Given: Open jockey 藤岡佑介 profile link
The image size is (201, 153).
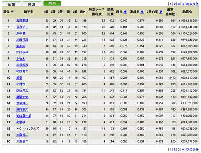Looking at the screenshot, I should click(x=22, y=97).
